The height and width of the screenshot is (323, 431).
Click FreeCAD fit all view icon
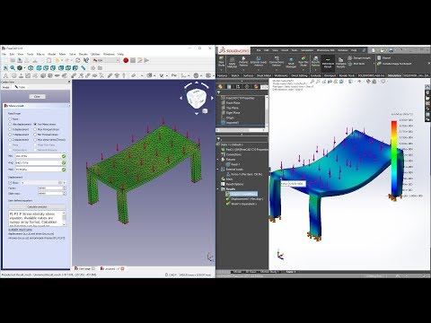point(5,68)
